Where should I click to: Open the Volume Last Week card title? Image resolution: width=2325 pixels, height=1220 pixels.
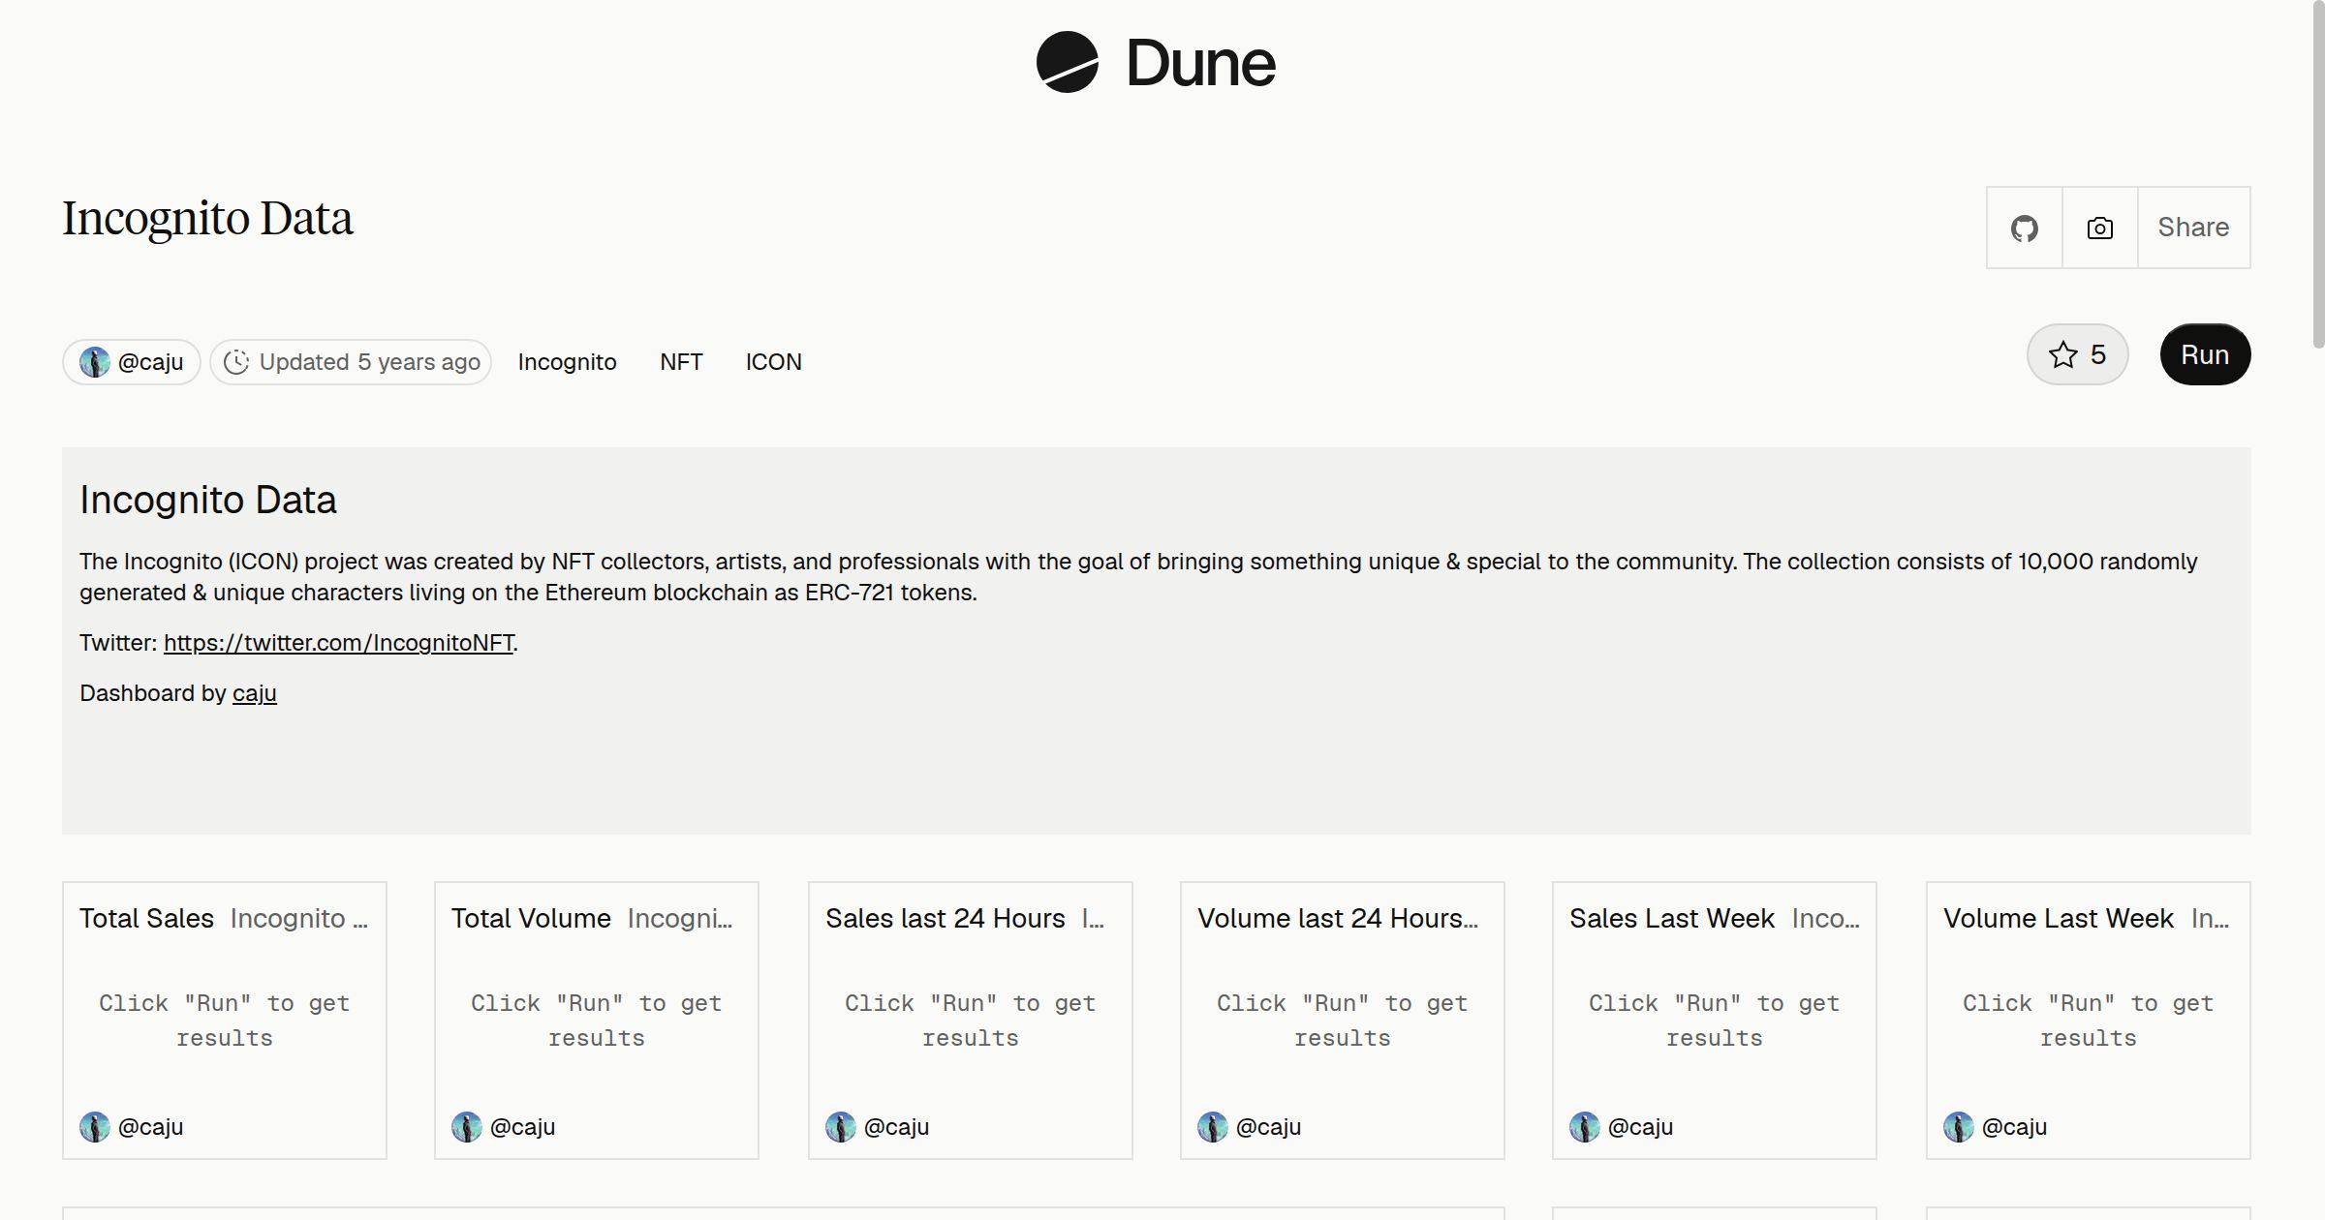2058,918
